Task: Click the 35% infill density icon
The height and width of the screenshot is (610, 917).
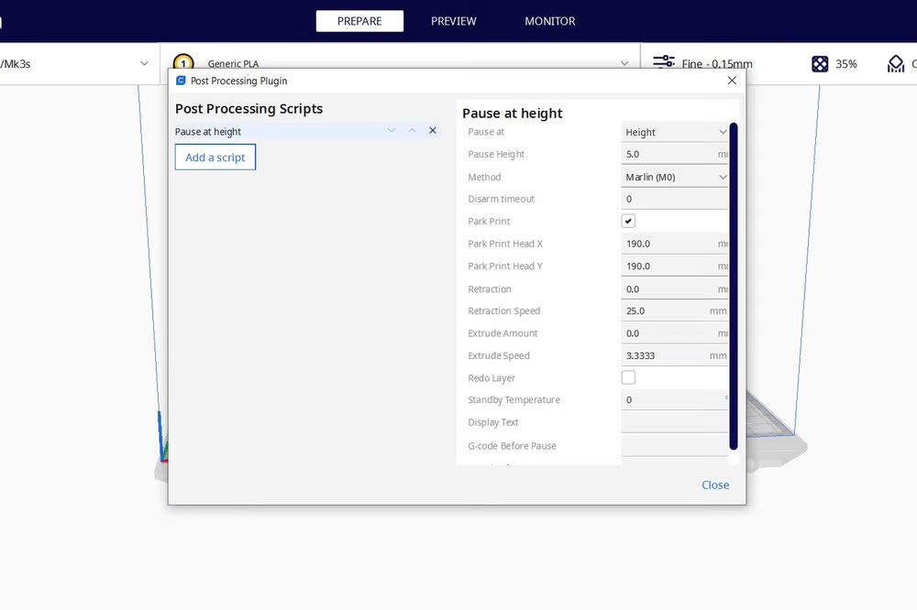Action: [x=820, y=64]
